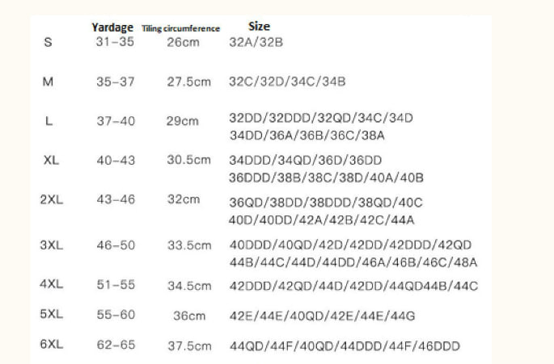Click the 6XL size label
Screen dimensions: 554x364
(x=51, y=345)
